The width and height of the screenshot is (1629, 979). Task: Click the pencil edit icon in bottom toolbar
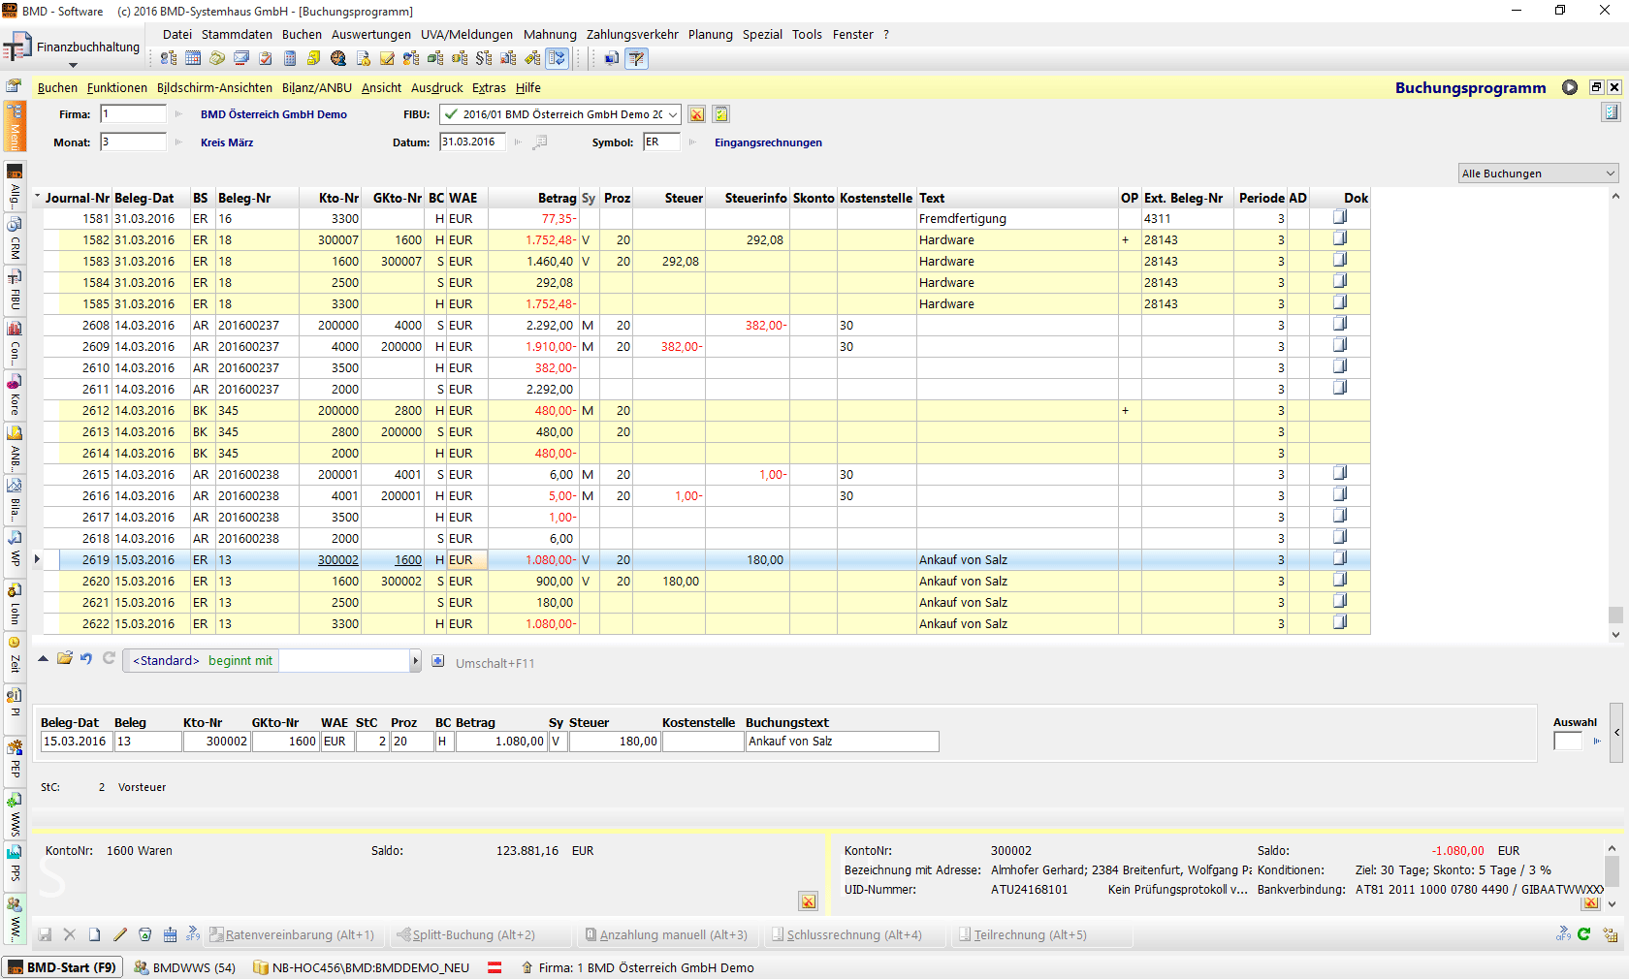[x=120, y=934]
